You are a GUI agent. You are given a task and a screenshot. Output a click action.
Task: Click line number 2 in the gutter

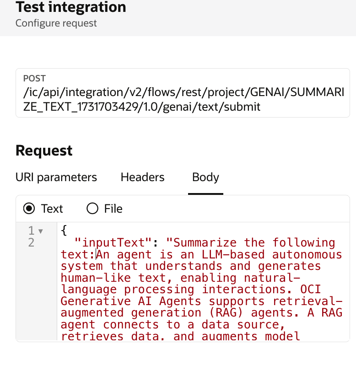pyautogui.click(x=31, y=242)
